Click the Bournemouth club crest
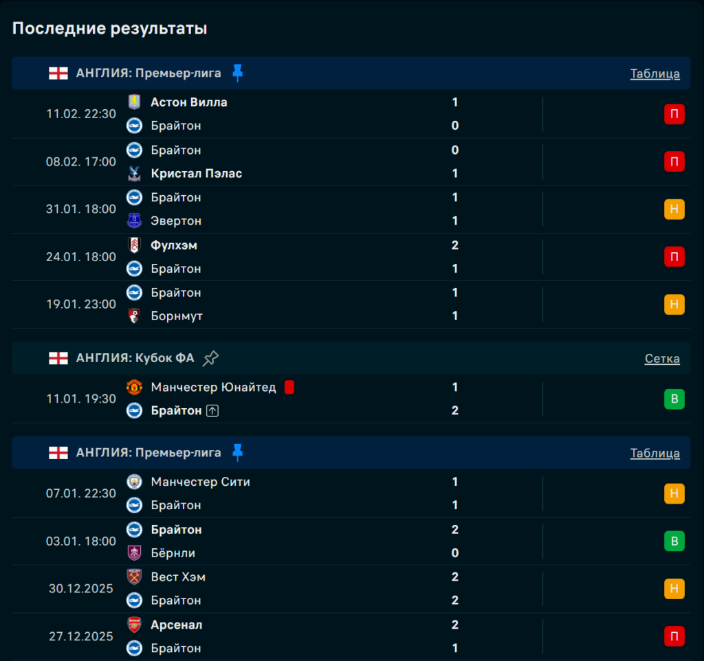704x661 pixels. (x=134, y=316)
